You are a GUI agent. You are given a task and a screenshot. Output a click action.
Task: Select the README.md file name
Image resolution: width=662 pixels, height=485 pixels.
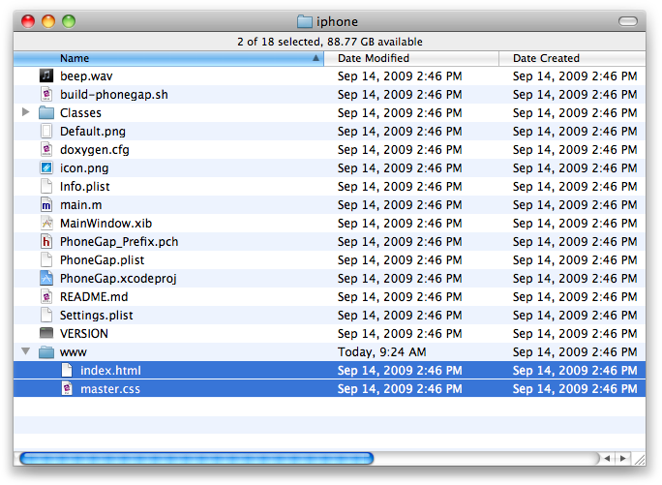click(x=94, y=296)
